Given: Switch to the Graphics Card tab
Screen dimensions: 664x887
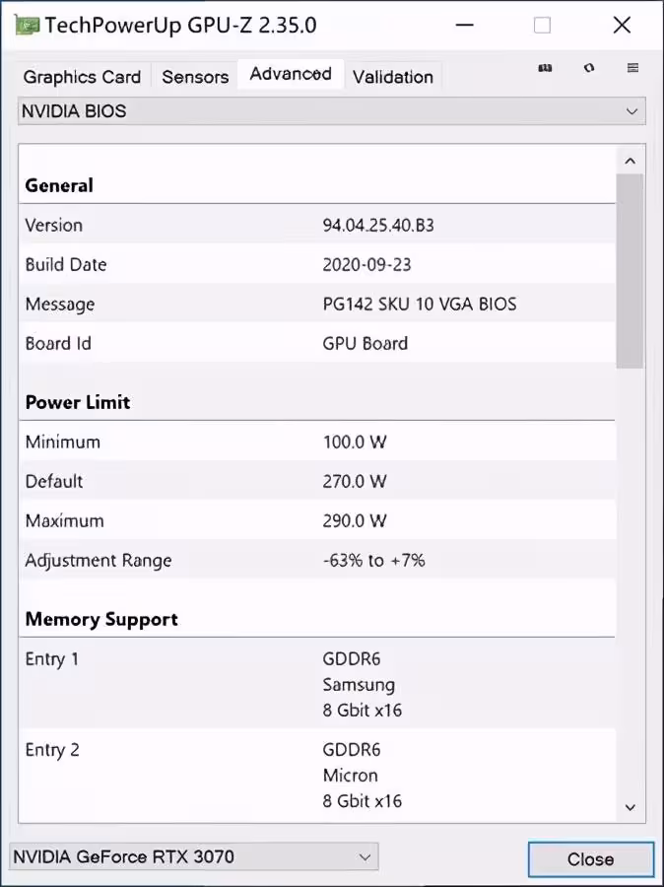Looking at the screenshot, I should tap(82, 77).
